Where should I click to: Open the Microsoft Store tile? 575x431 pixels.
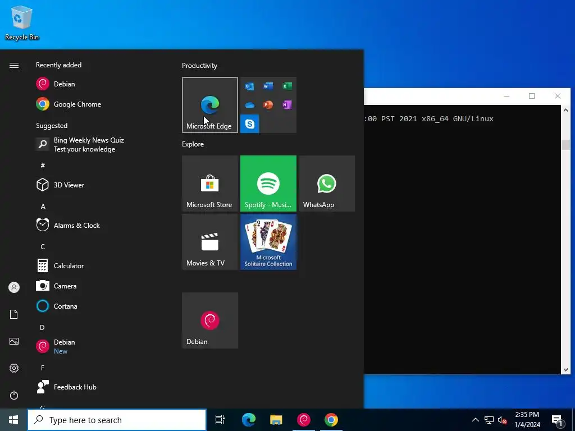(210, 184)
